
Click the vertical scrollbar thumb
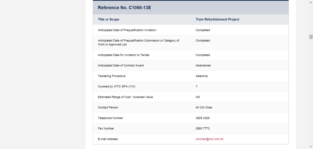(x=311, y=37)
